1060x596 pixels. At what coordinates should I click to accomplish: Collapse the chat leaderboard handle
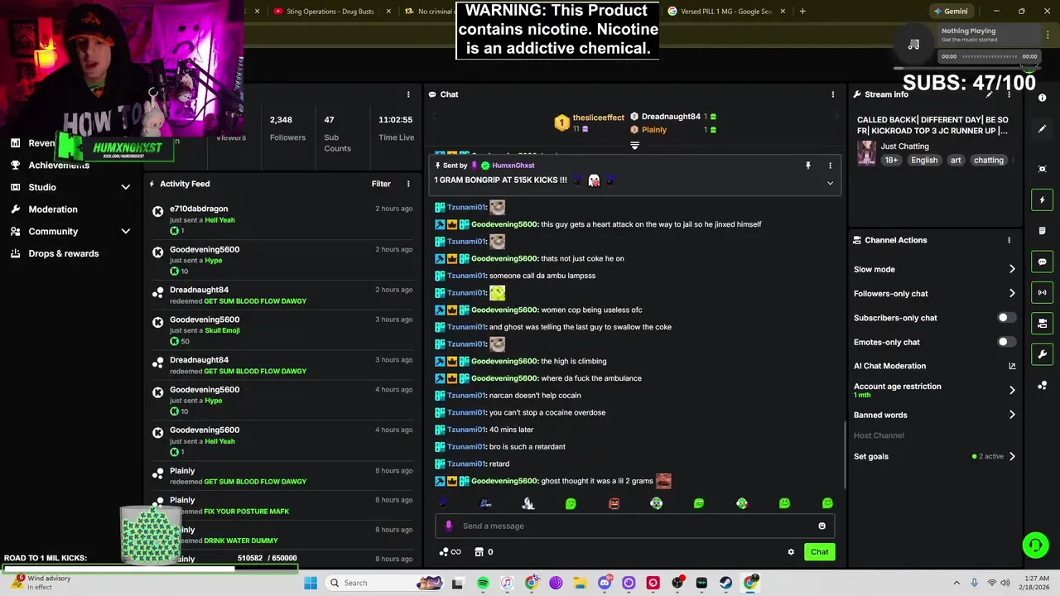pos(635,145)
